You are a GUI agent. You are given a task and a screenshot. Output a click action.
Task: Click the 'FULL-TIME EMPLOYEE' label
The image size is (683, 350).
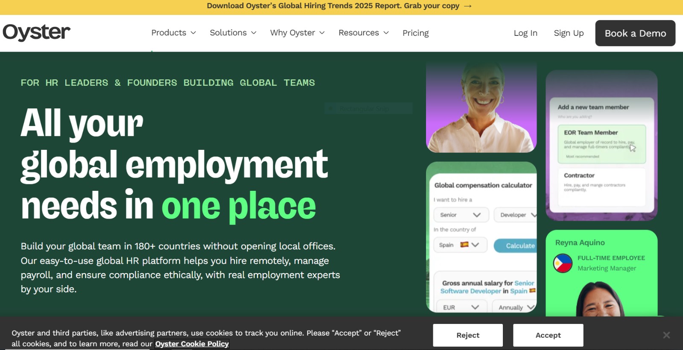611,258
